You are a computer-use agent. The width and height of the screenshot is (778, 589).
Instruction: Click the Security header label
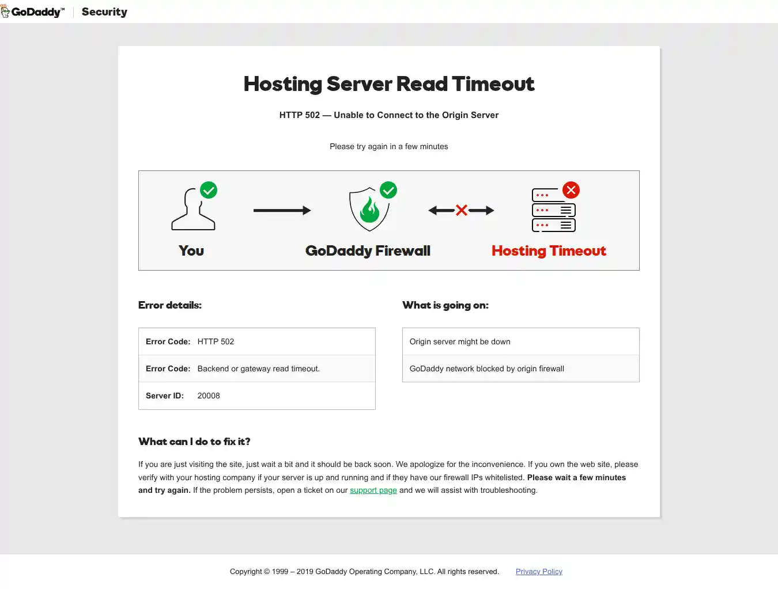click(104, 12)
